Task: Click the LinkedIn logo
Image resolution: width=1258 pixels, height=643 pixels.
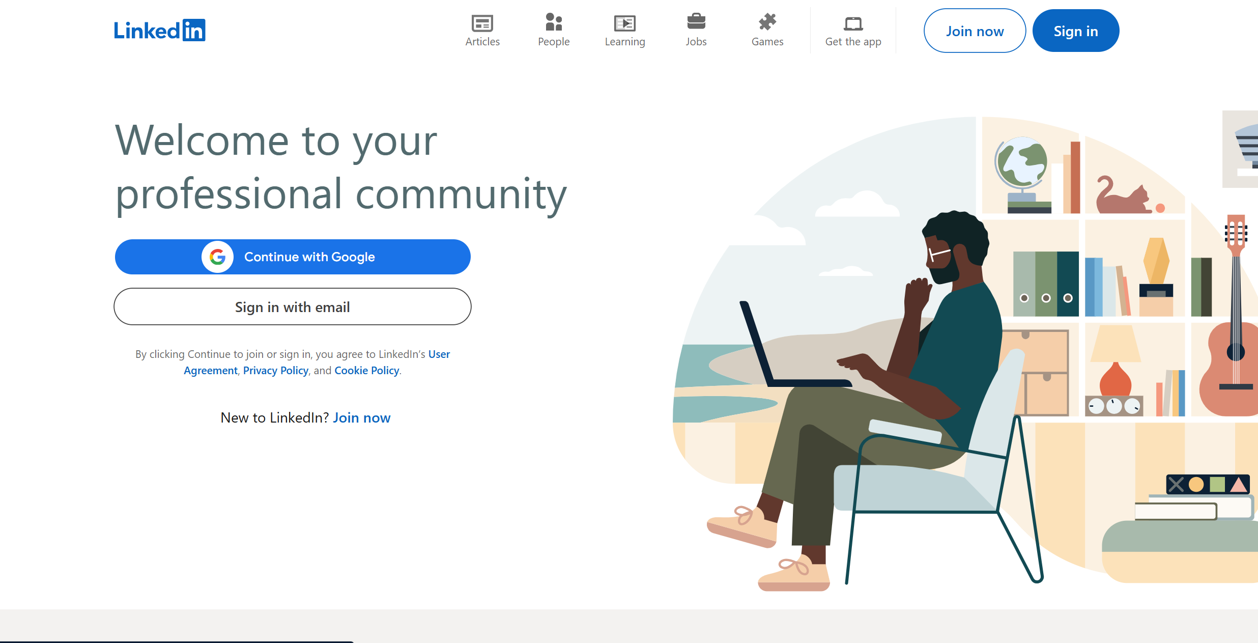Action: click(159, 31)
